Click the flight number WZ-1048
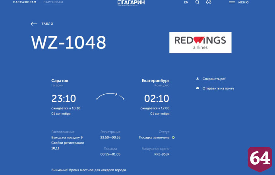The width and height of the screenshot is (275, 175). click(x=69, y=42)
